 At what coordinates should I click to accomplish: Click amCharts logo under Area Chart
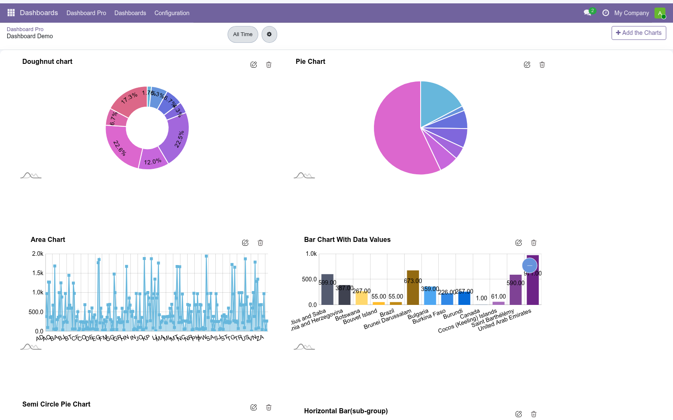31,347
